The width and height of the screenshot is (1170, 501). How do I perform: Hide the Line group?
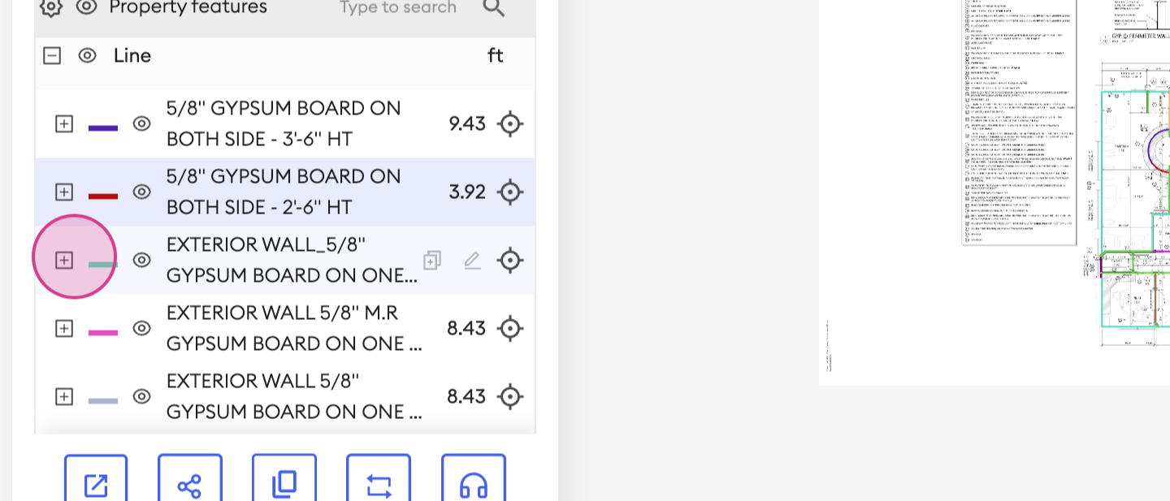point(87,56)
